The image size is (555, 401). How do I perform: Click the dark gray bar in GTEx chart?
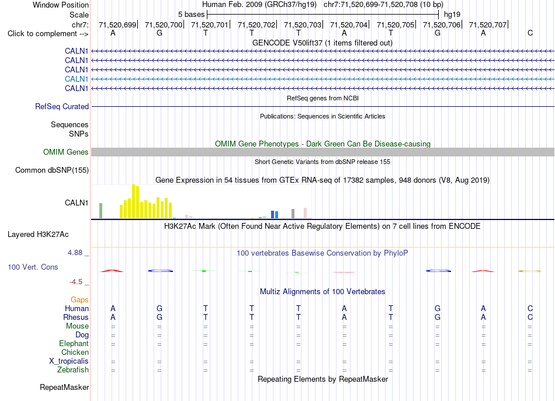click(293, 214)
